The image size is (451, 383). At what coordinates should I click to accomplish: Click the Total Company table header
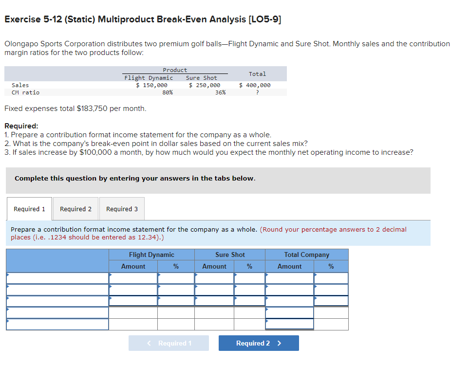[307, 255]
